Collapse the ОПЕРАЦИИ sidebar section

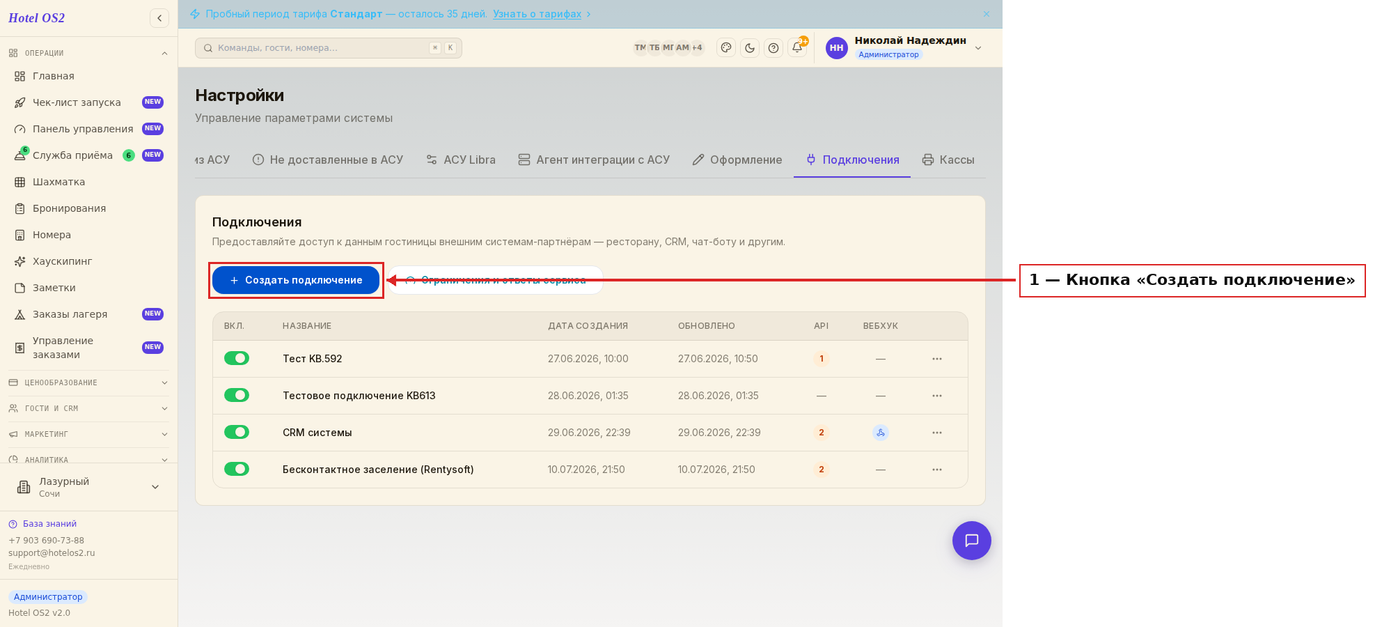88,53
